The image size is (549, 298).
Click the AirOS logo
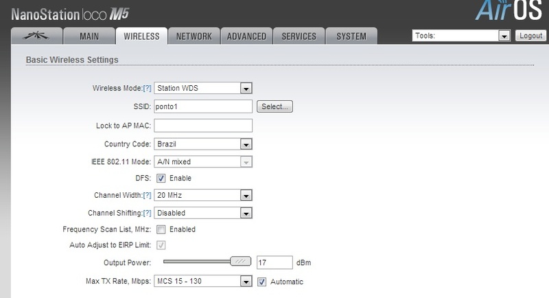(x=509, y=10)
